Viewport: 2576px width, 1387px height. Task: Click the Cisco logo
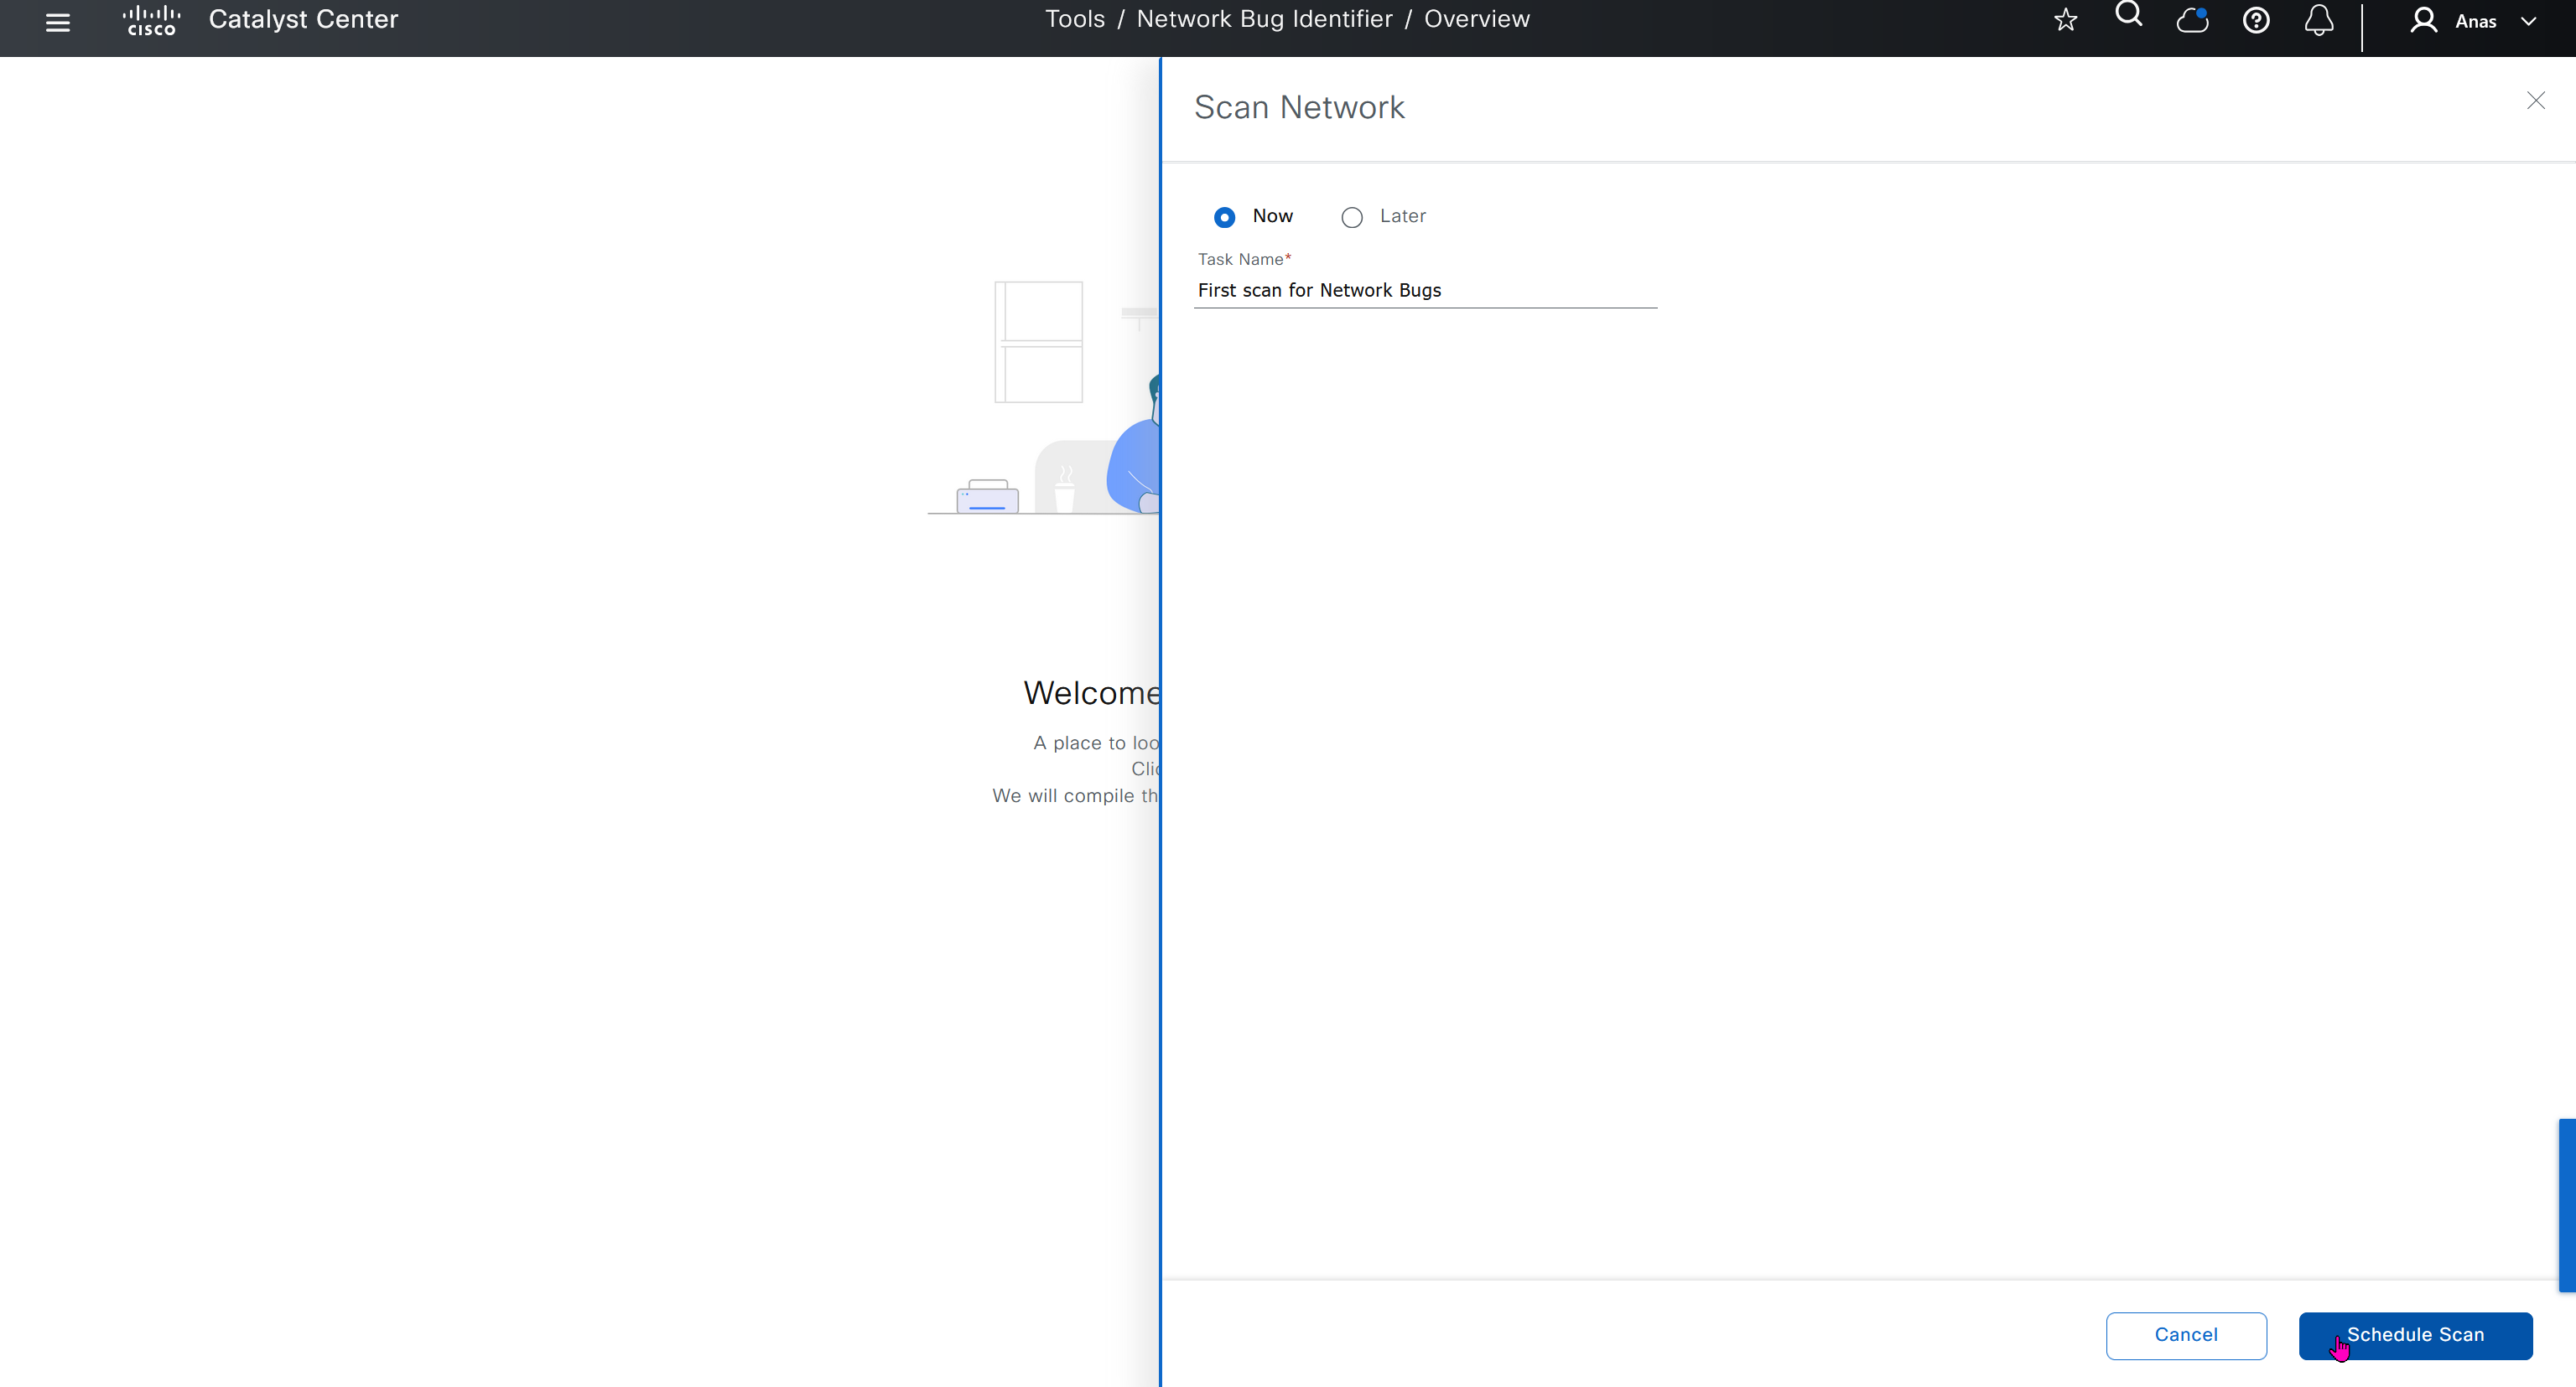click(x=151, y=20)
